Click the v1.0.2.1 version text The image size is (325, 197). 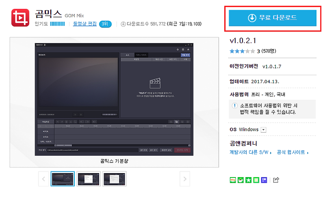[x=243, y=41]
